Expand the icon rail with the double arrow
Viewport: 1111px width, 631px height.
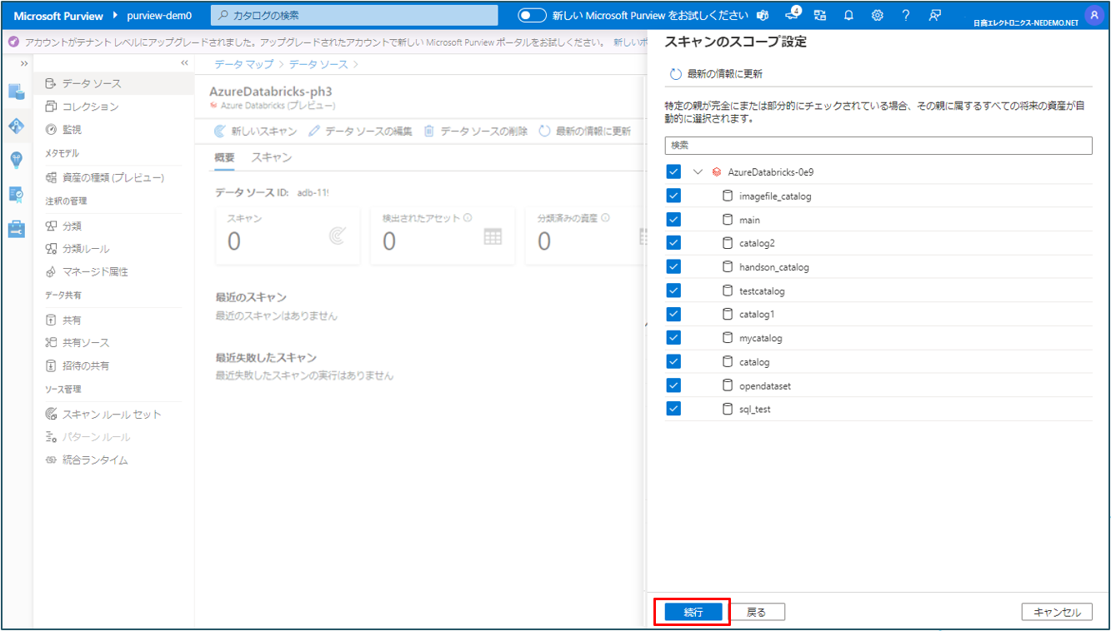(24, 63)
